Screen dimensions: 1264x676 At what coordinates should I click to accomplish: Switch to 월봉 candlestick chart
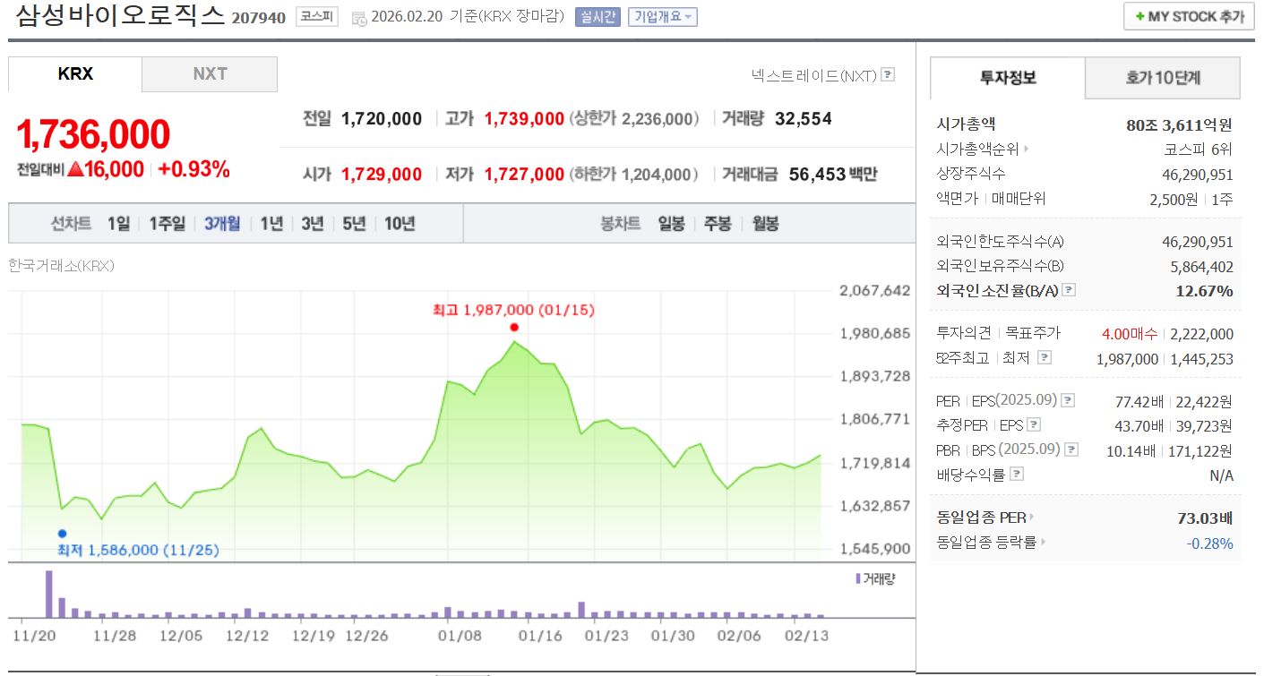765,224
